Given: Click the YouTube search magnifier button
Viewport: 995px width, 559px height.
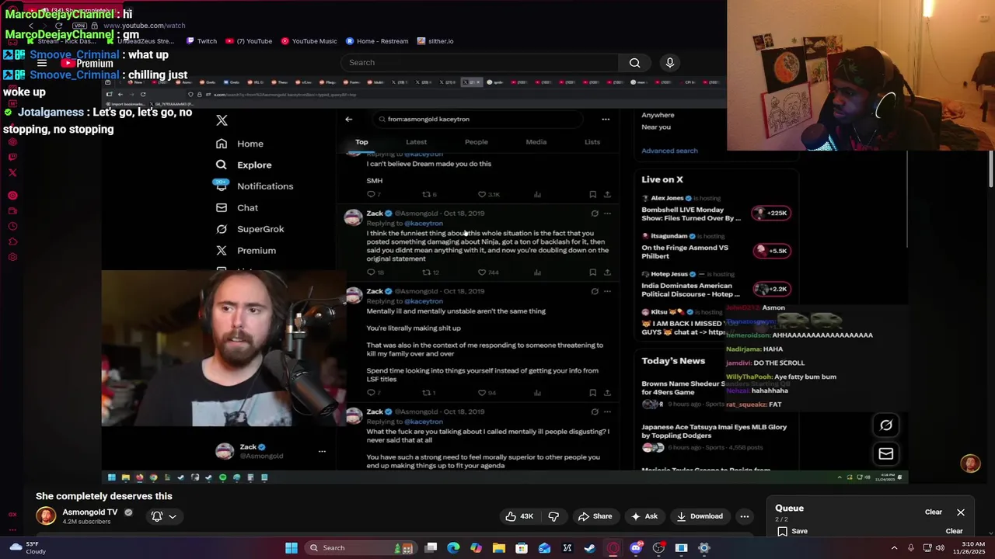Looking at the screenshot, I should (x=634, y=63).
